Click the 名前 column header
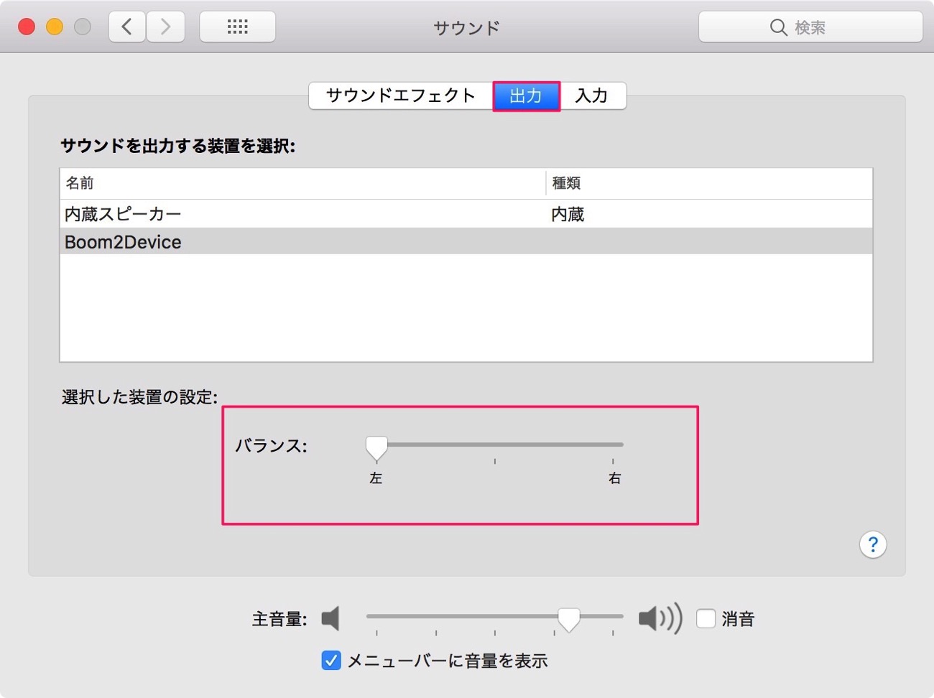This screenshot has width=934, height=698. coord(302,183)
